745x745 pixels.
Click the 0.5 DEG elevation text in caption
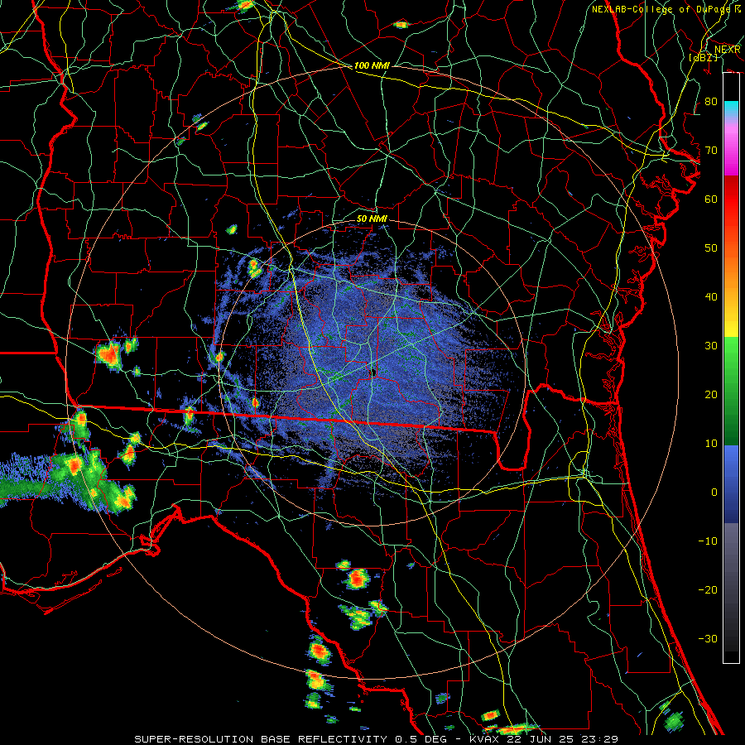(422, 739)
